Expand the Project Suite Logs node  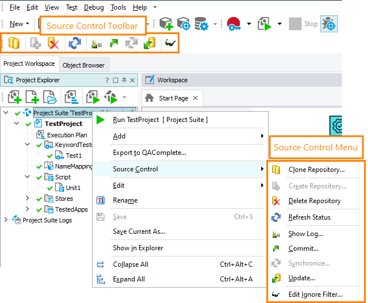6,220
